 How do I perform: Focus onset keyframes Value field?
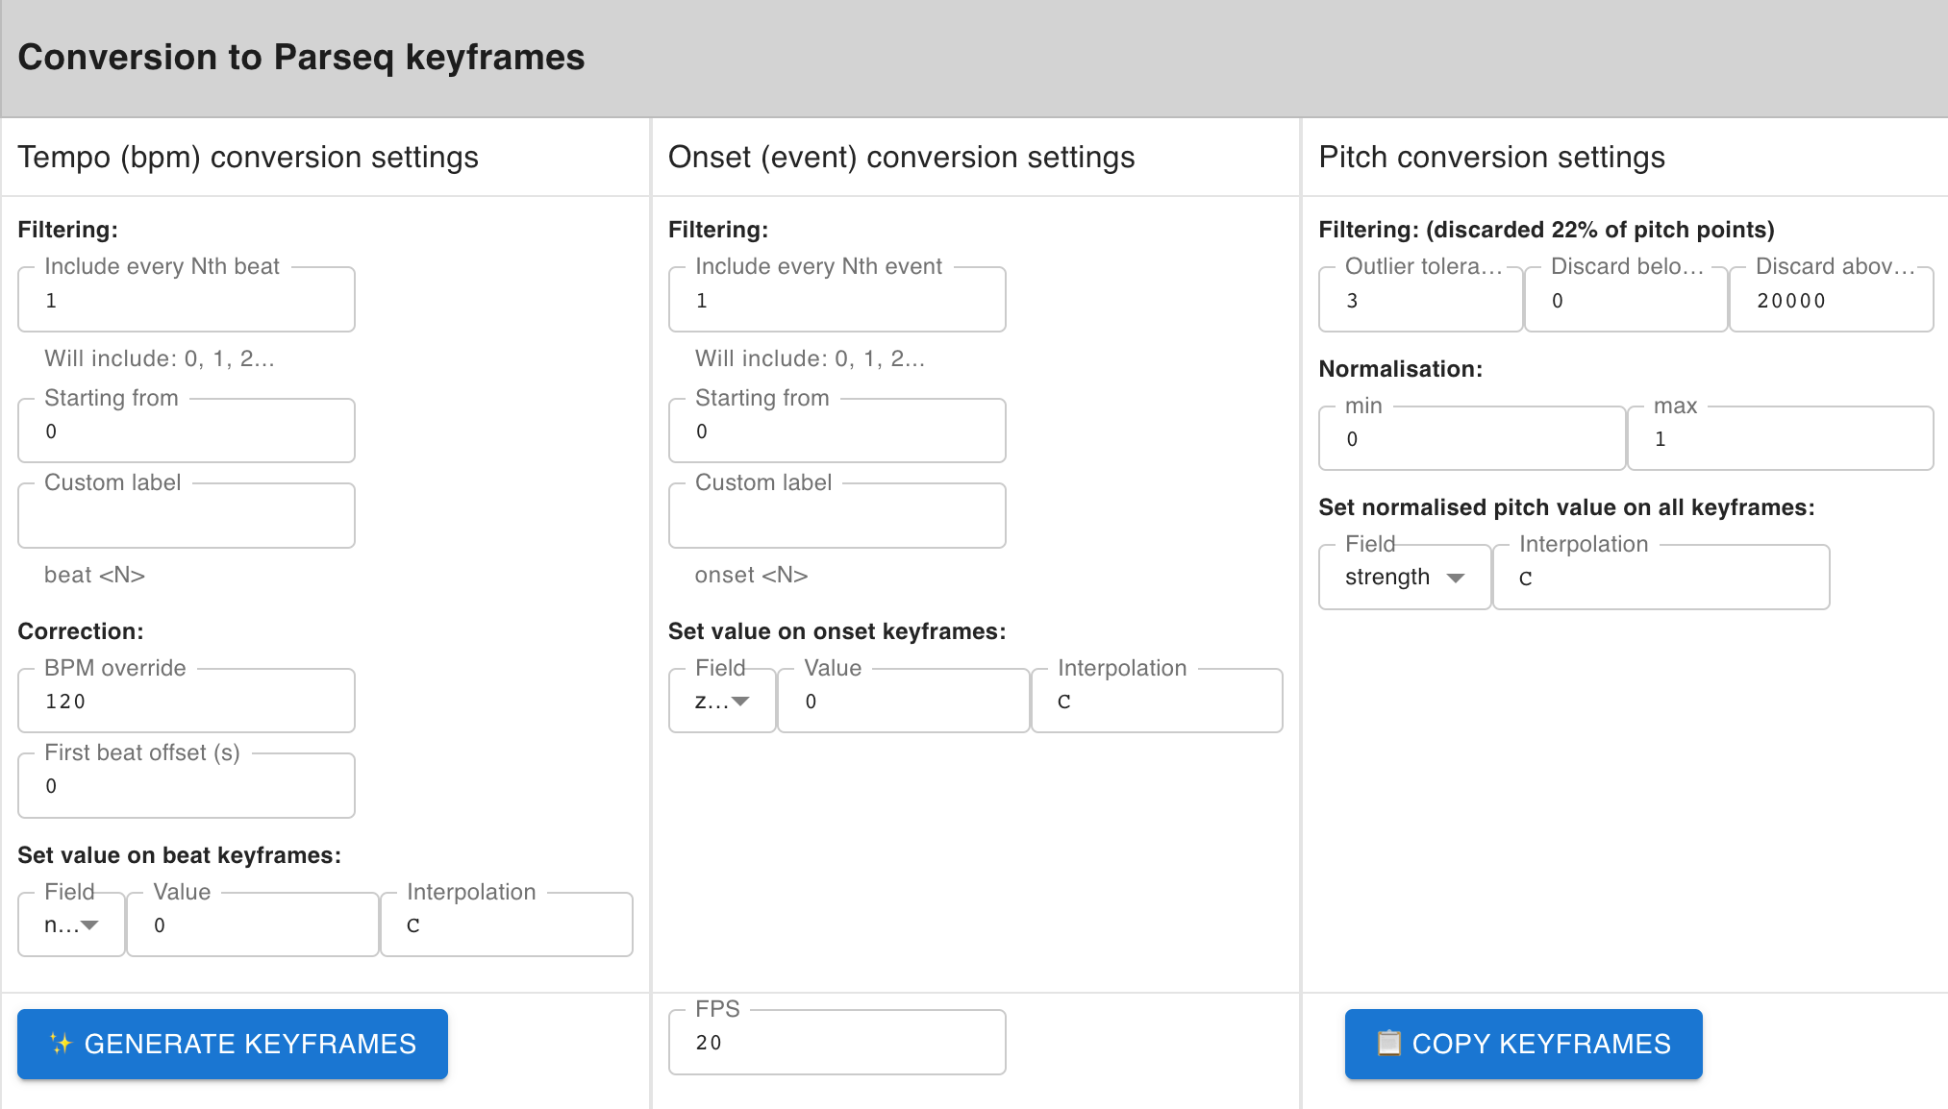pyautogui.click(x=904, y=701)
